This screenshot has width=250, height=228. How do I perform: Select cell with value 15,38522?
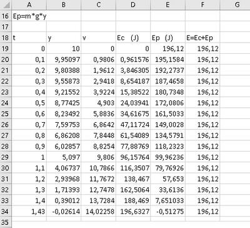[x=133, y=92]
